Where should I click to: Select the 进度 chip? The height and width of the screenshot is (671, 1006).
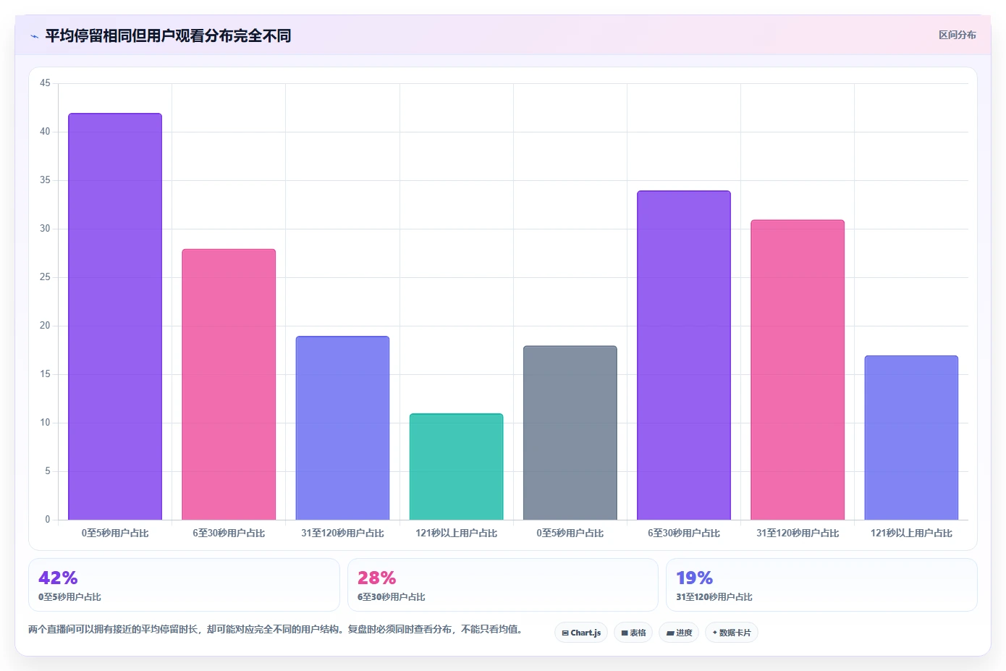coord(679,633)
